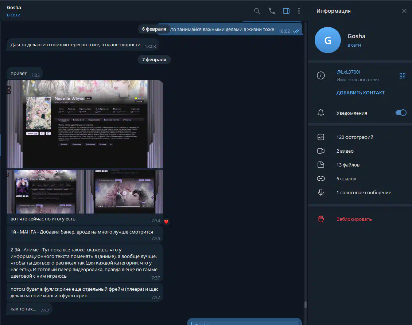Viewport: 412px width, 325px height.
Task: Click the red heart reaction
Action: coord(166,222)
